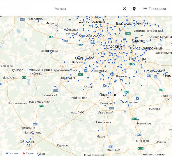Click the Жуковский label

coord(156,70)
